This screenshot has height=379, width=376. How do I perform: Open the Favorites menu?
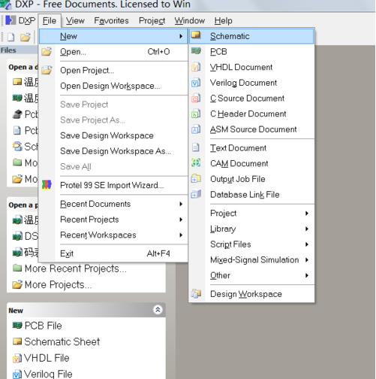(111, 20)
